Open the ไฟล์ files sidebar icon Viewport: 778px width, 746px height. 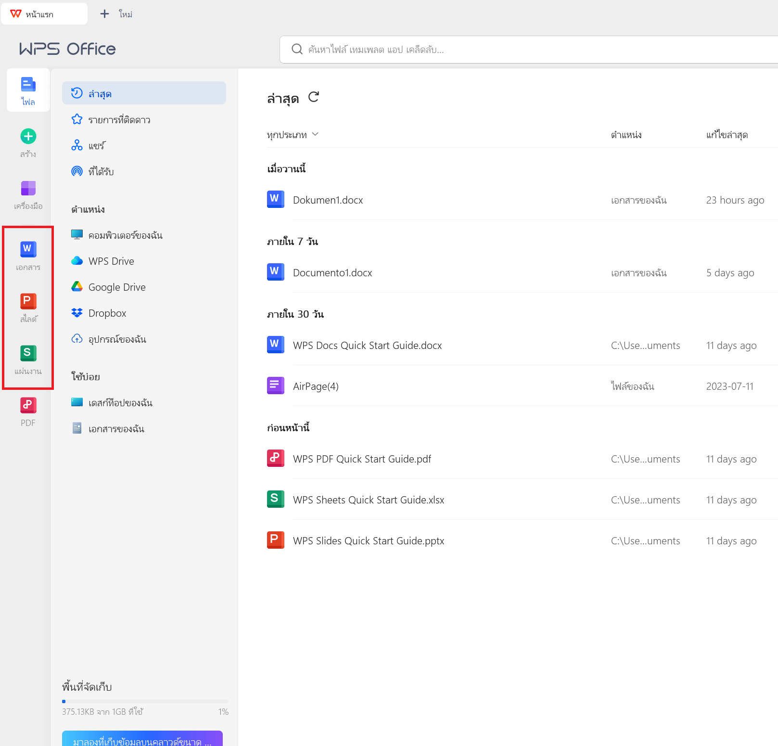[x=28, y=90]
